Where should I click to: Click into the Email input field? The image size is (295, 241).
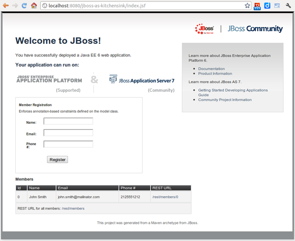pyautogui.click(x=68, y=133)
